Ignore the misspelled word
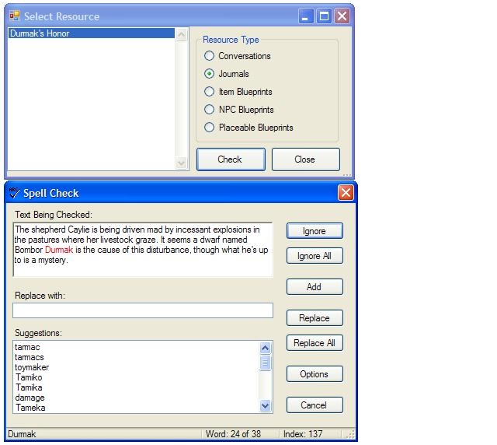Viewport: 497px width, 445px height. 314,231
